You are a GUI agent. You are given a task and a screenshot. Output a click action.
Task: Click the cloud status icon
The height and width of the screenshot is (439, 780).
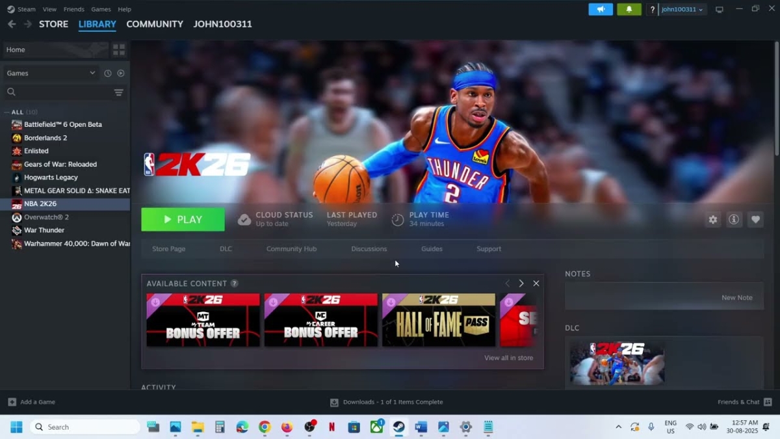(x=244, y=220)
